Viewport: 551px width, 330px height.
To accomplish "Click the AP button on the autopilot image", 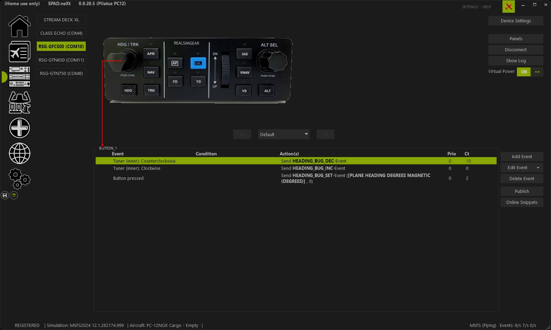I will (175, 63).
